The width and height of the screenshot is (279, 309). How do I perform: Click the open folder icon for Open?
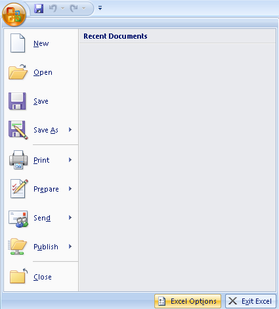(18, 72)
